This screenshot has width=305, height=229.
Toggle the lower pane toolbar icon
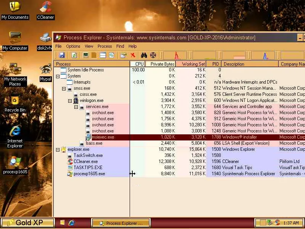click(103, 55)
